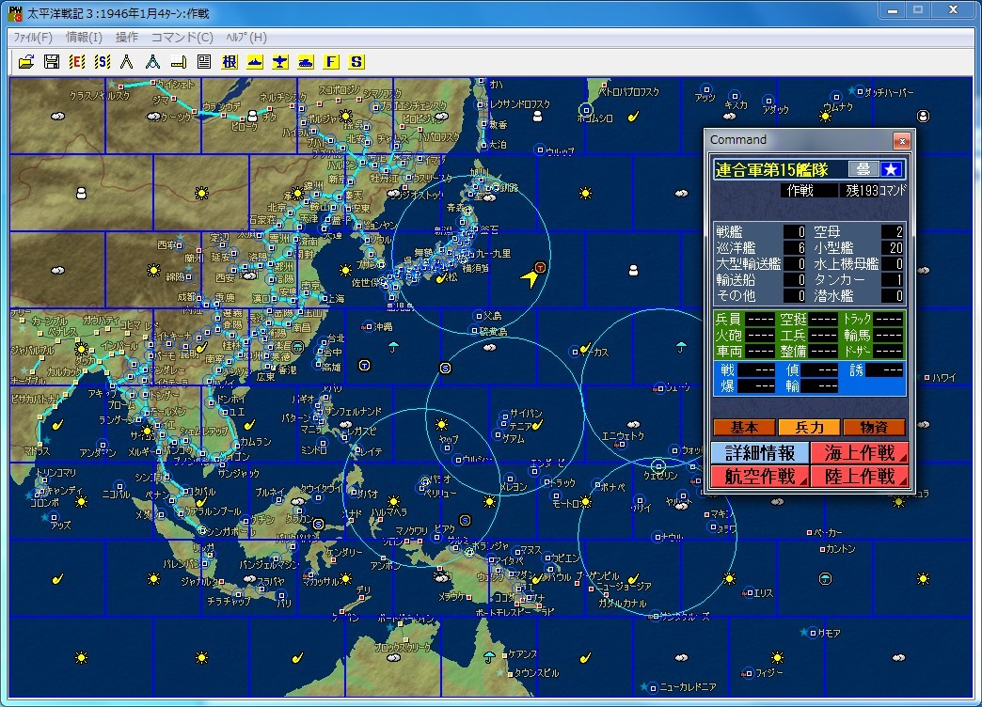Click the yellow S toolbar icon

pos(356,61)
